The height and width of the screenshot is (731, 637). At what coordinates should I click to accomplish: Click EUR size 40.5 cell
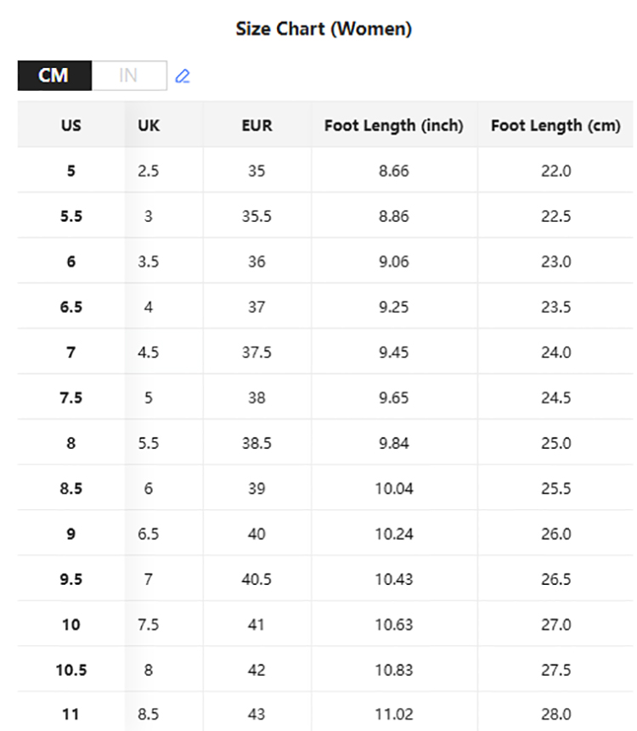click(x=256, y=579)
